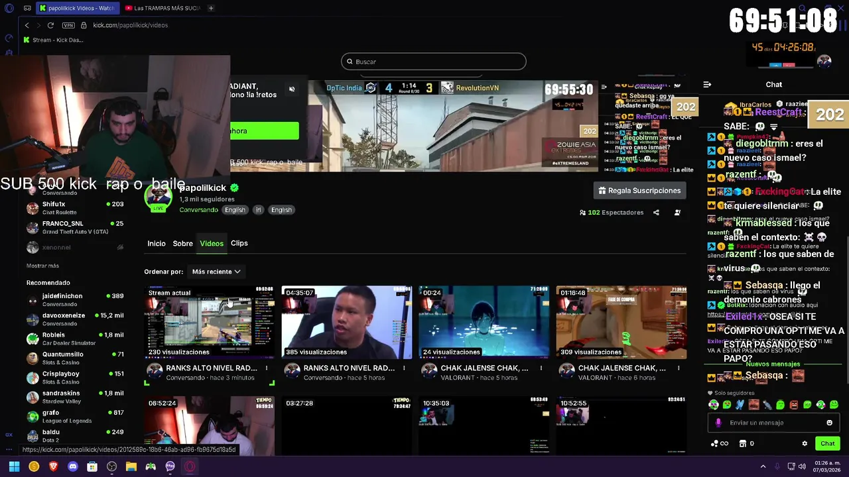
Task: Open sandraskins recommended channel
Action: click(75, 397)
